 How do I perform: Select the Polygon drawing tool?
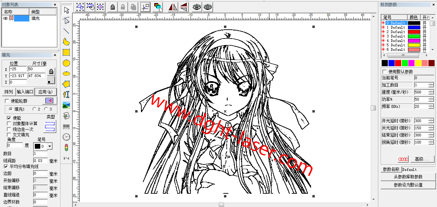tap(66, 84)
